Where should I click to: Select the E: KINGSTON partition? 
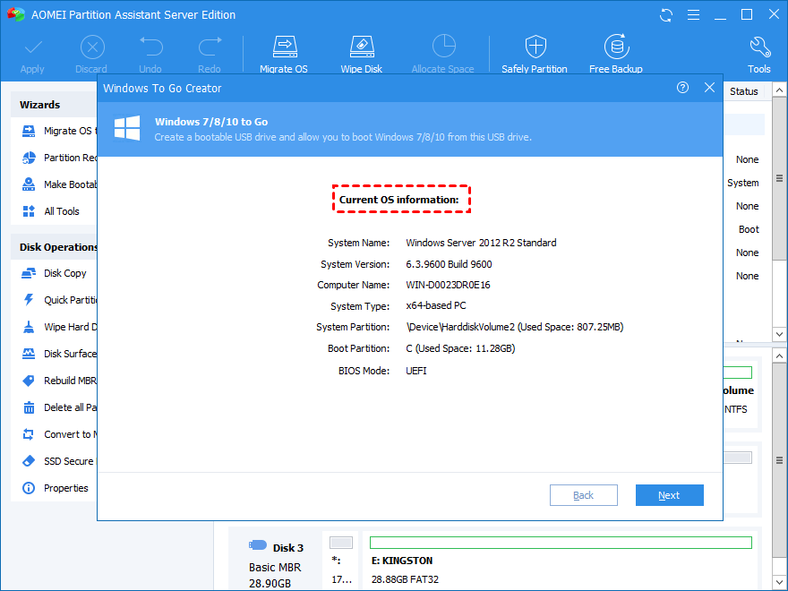(x=561, y=561)
